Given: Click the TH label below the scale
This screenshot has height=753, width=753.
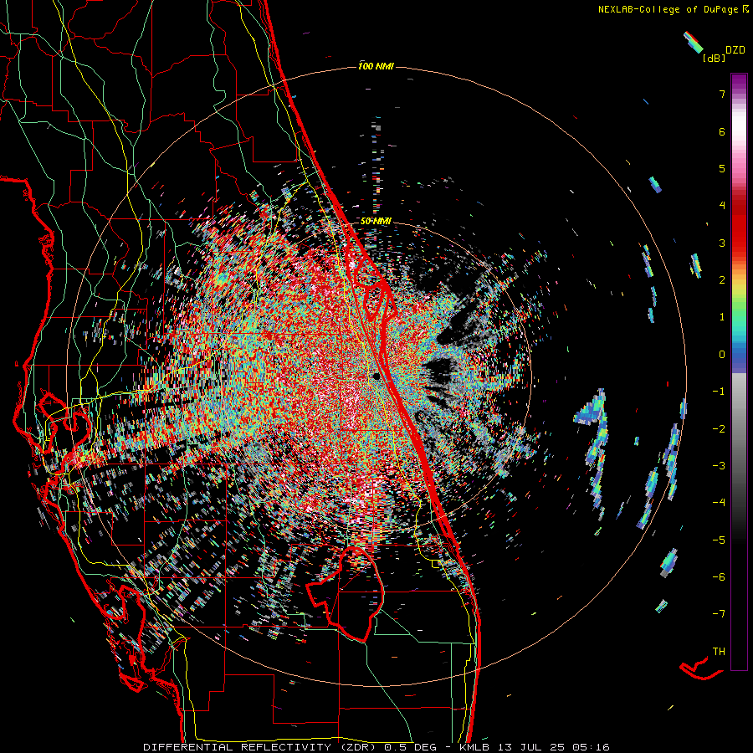Looking at the screenshot, I should pos(719,651).
